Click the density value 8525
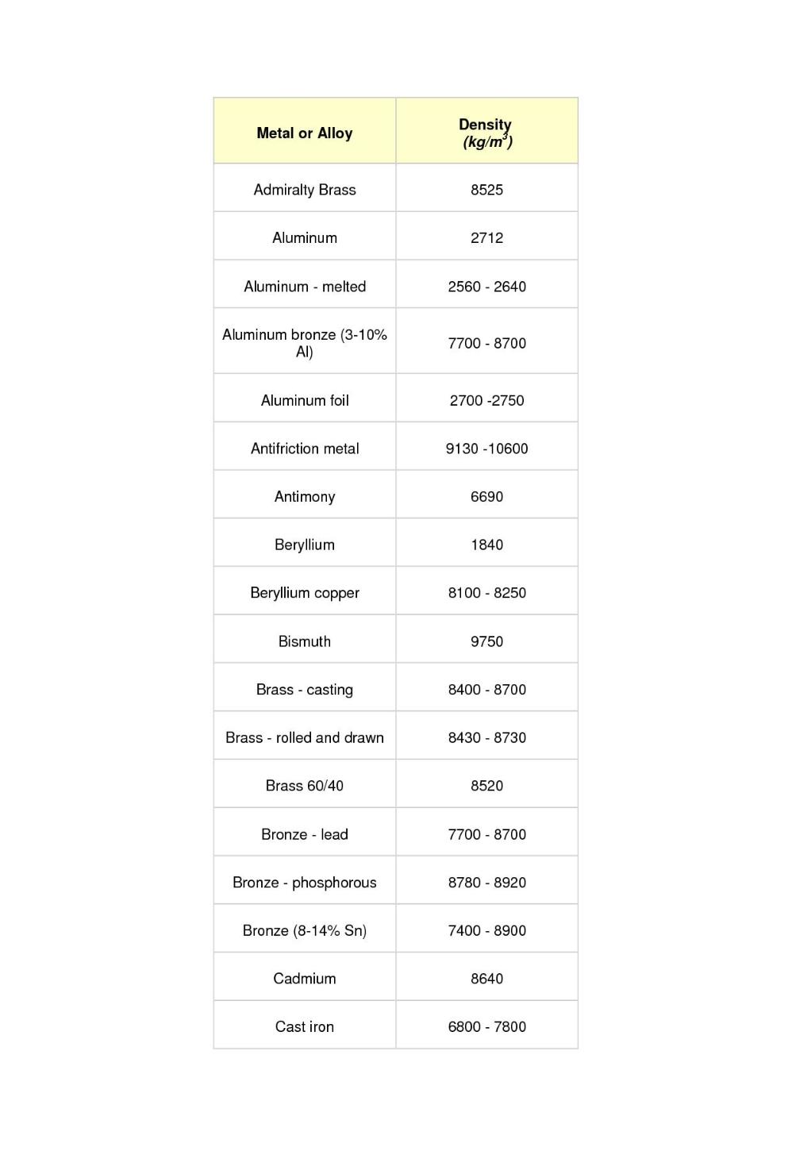 click(x=486, y=190)
